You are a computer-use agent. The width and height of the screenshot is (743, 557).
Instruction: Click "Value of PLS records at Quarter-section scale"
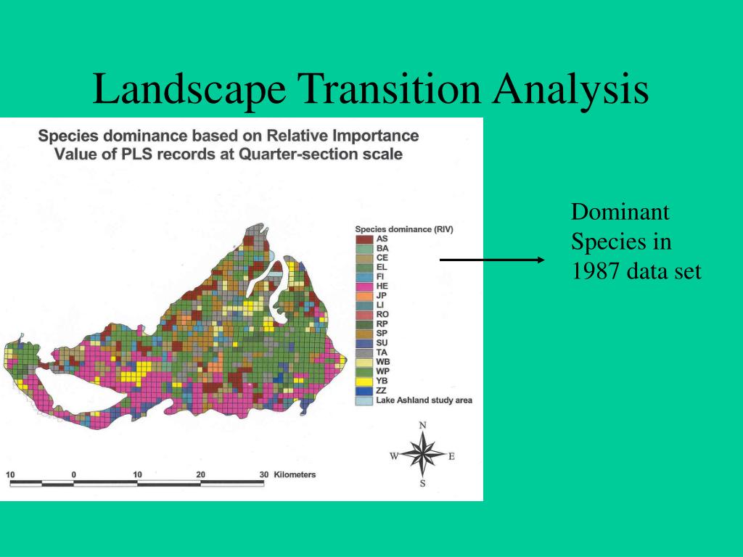[229, 154]
